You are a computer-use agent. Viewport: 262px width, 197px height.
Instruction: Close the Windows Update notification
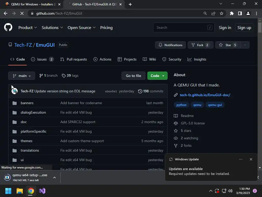251,159
